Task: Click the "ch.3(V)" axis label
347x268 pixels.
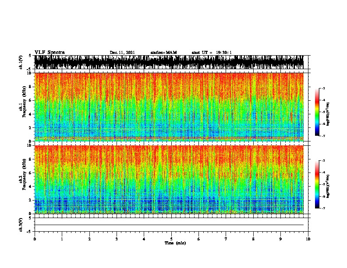Action: tap(21, 225)
